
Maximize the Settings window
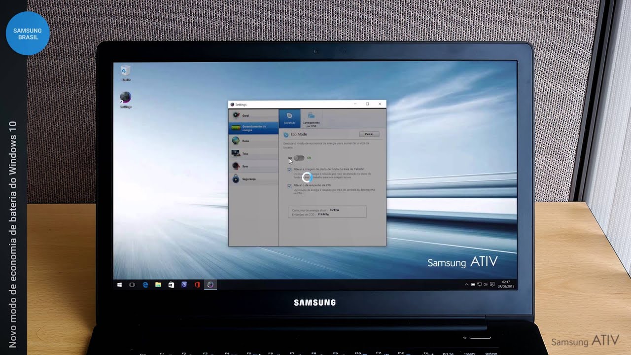(x=367, y=104)
